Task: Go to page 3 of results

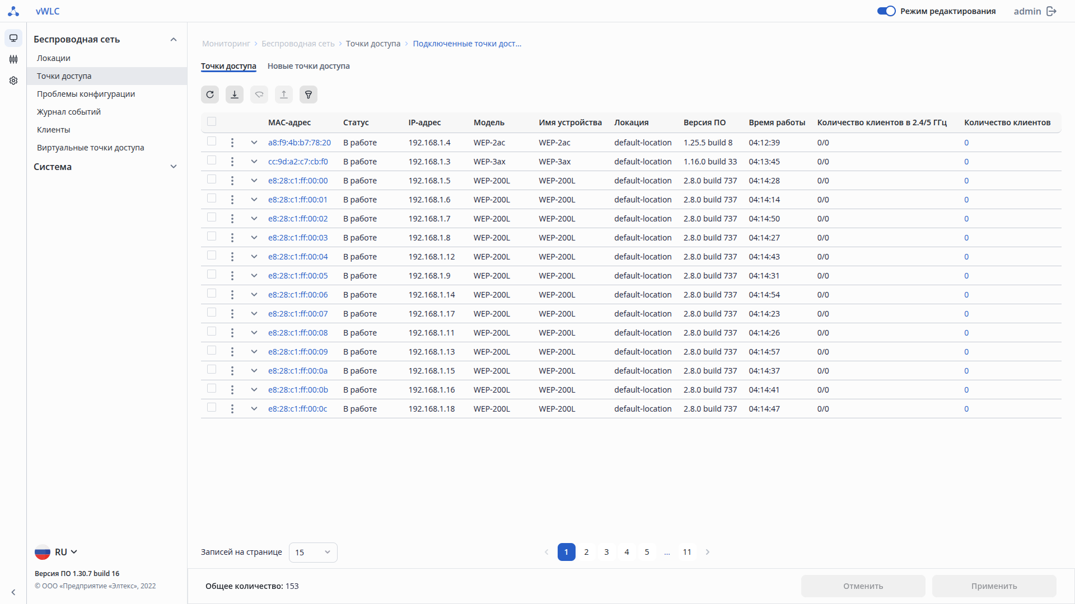Action: pos(606,552)
